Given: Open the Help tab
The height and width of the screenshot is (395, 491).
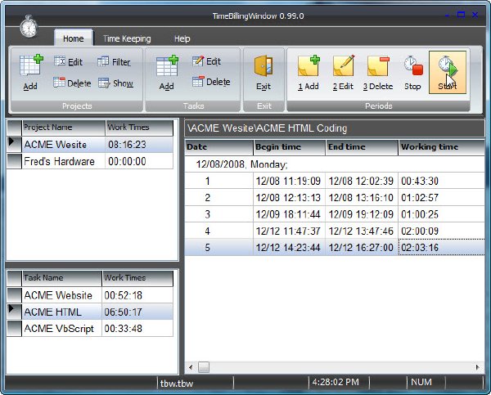Looking at the screenshot, I should pos(182,38).
